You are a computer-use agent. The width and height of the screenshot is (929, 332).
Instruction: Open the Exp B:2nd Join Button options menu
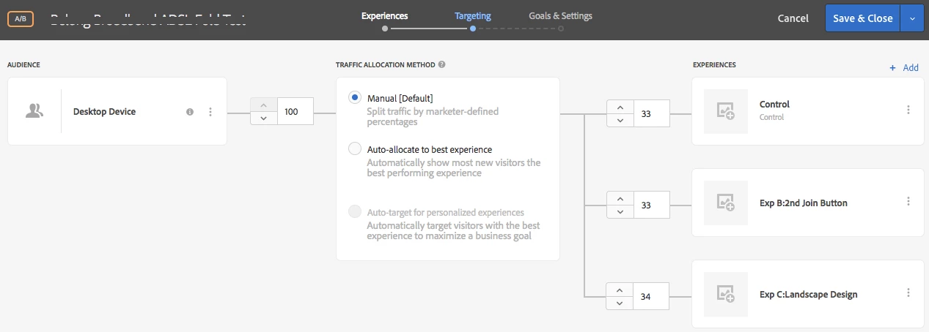pyautogui.click(x=908, y=202)
